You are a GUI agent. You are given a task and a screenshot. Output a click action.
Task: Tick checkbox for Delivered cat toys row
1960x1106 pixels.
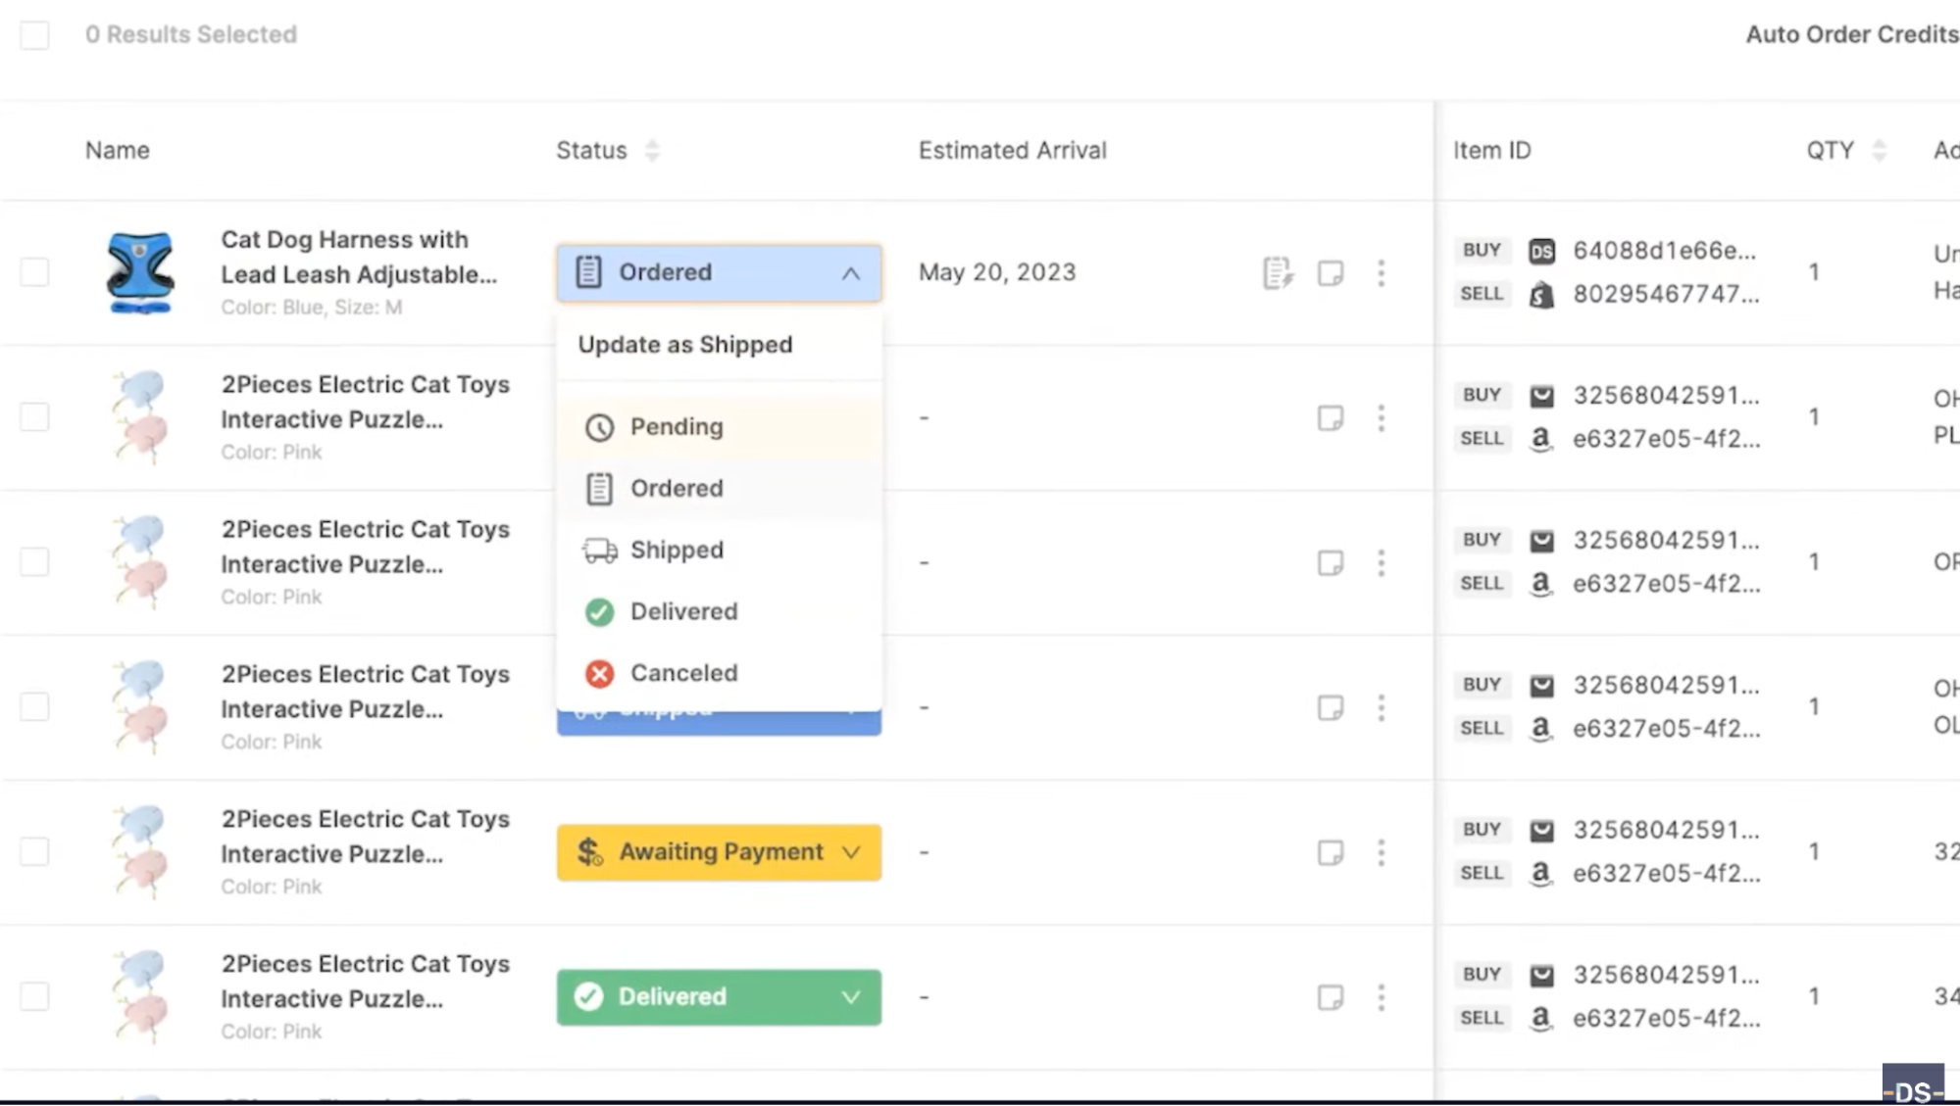pyautogui.click(x=35, y=996)
